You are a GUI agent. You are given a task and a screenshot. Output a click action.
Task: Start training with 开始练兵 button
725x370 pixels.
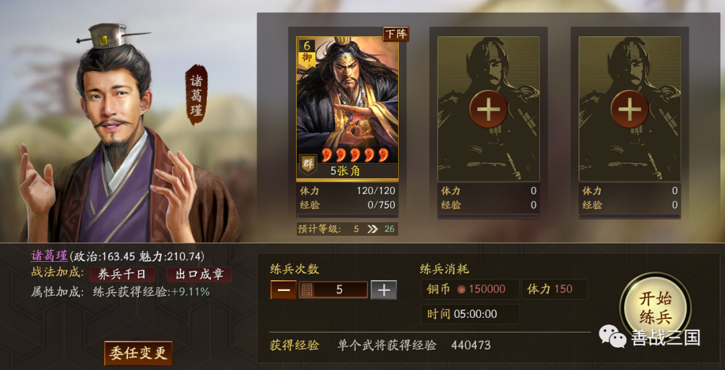point(655,308)
